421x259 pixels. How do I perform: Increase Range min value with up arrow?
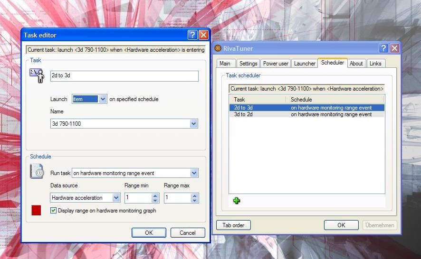tap(155, 196)
